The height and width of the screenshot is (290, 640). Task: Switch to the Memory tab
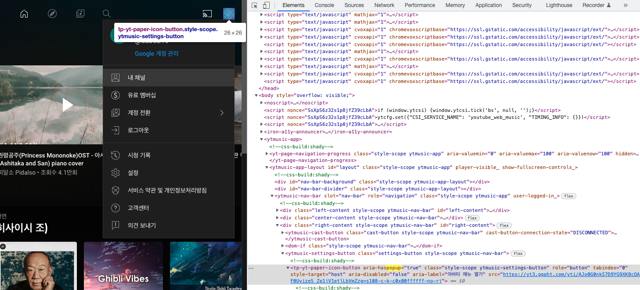(x=455, y=5)
